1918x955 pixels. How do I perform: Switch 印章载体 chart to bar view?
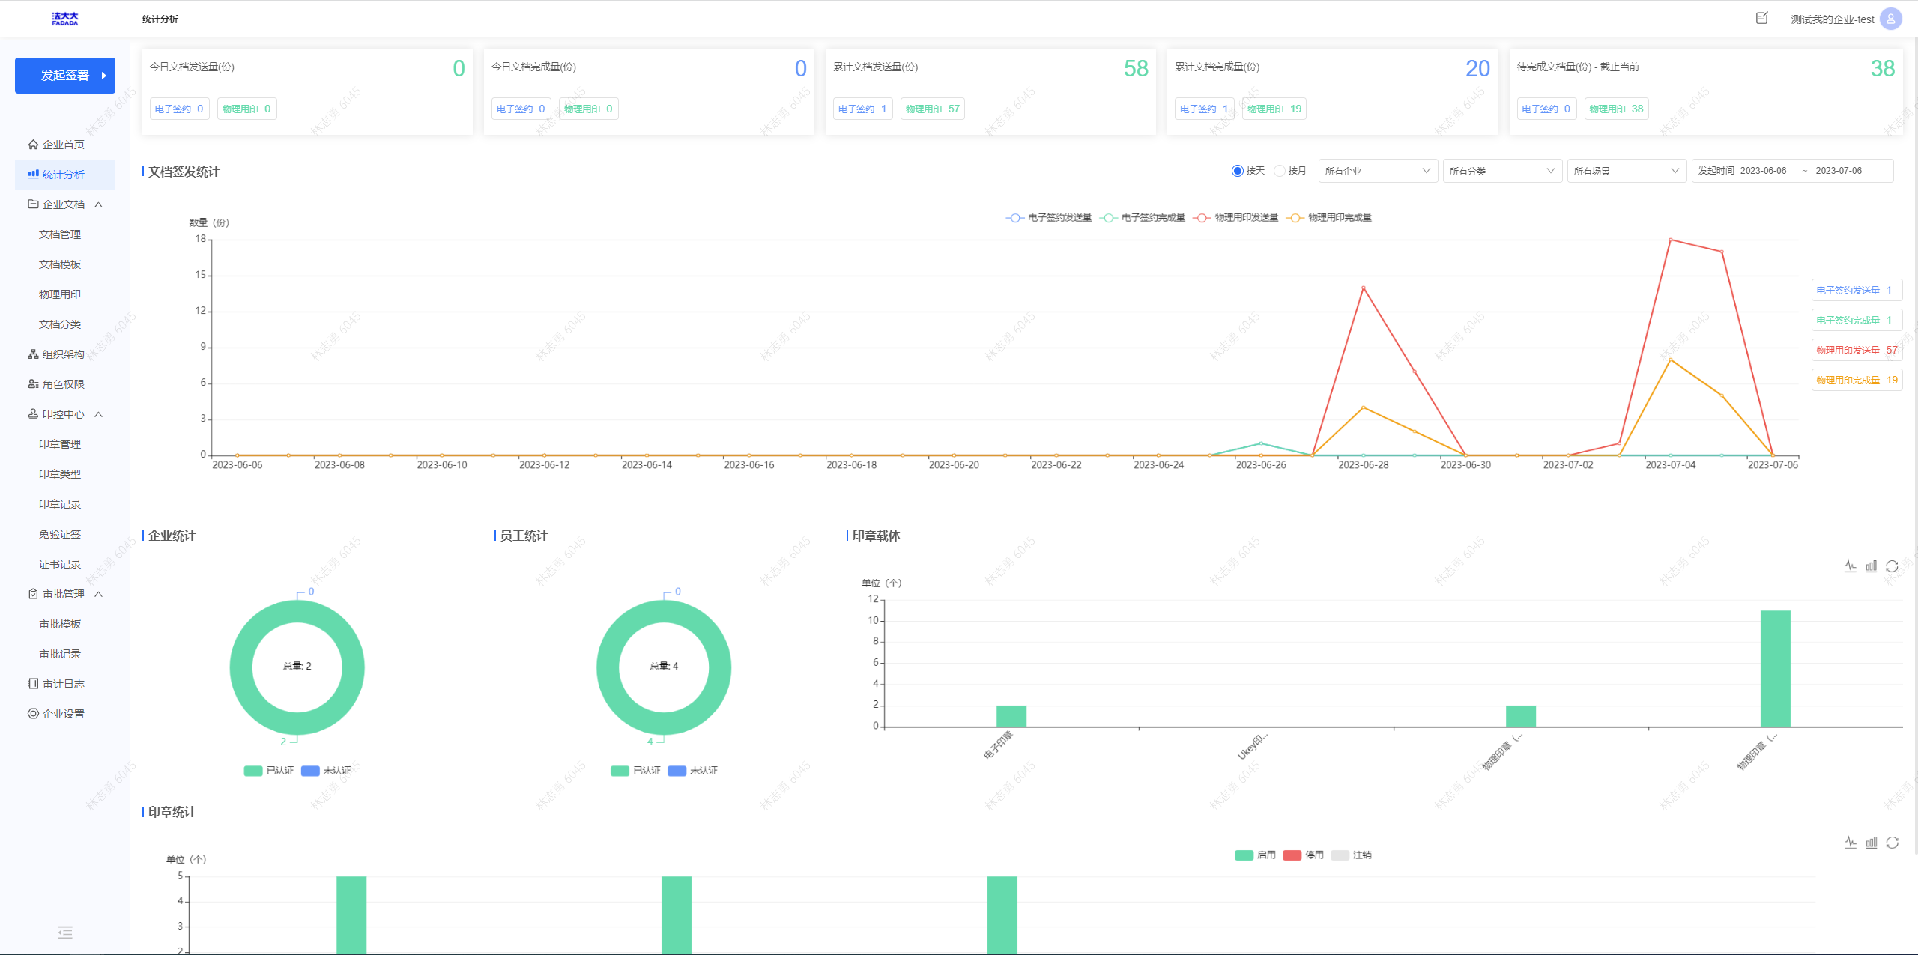[1872, 566]
